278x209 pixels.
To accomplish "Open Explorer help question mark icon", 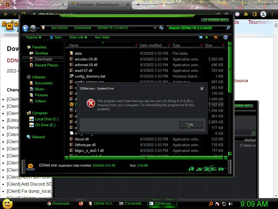I will [226, 37].
